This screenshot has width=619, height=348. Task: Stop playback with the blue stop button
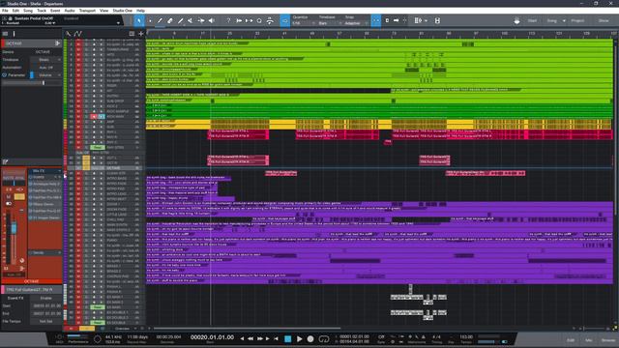(x=288, y=338)
